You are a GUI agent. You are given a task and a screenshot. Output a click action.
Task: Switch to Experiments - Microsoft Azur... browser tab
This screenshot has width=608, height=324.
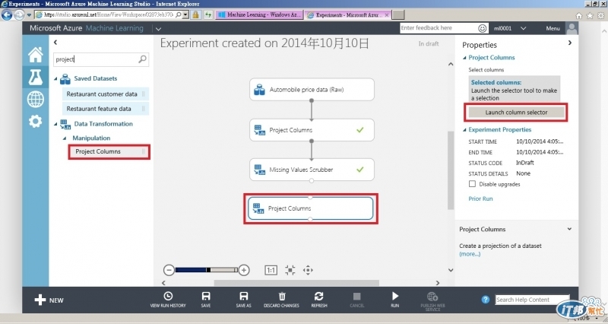point(348,14)
